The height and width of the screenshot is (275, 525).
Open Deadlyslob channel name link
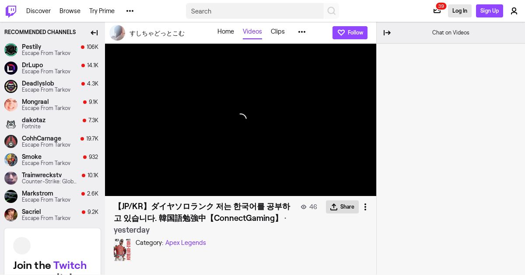pos(38,83)
